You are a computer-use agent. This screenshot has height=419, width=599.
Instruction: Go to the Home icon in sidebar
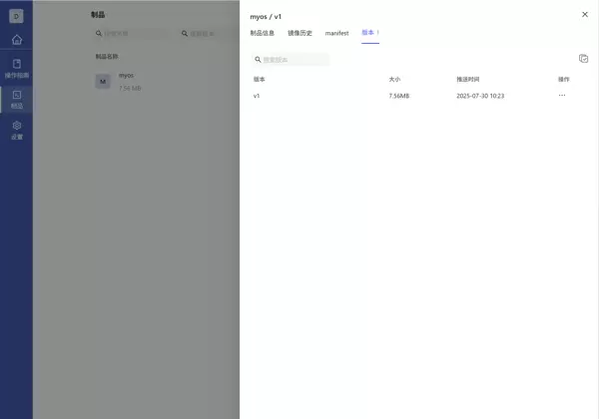pyautogui.click(x=16, y=40)
